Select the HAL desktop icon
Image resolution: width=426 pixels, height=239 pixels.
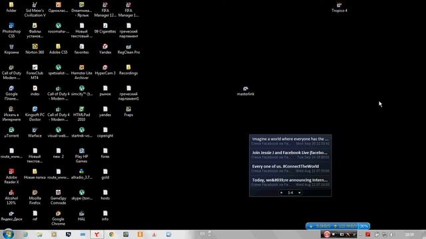(81, 216)
